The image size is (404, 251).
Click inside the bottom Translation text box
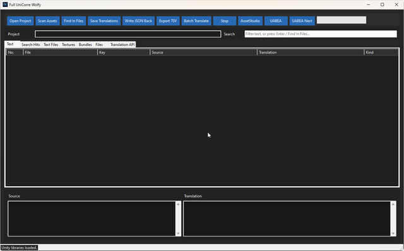coord(287,219)
